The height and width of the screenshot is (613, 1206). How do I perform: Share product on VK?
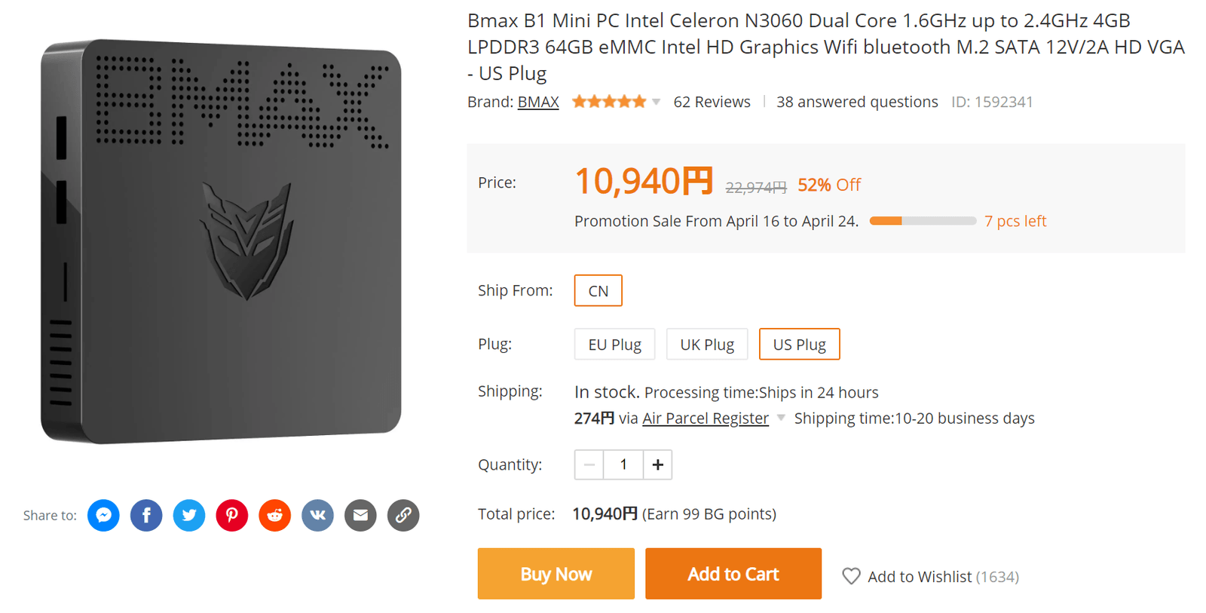[317, 516]
